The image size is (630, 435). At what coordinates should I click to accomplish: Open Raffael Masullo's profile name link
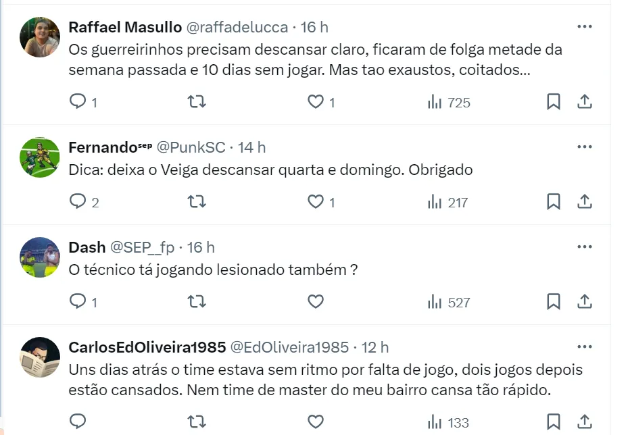pos(125,27)
